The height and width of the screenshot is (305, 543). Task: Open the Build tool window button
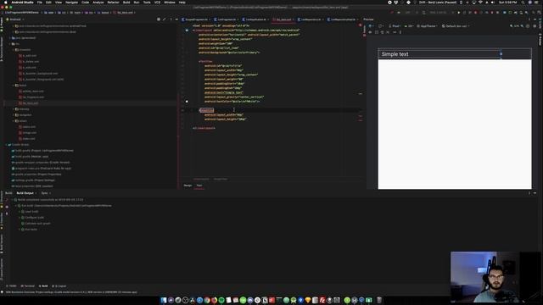[43, 286]
